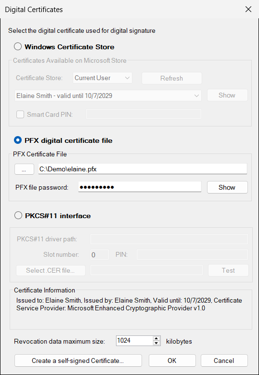259x375 pixels.
Task: Click the Select .CER file button
Action: click(51, 270)
